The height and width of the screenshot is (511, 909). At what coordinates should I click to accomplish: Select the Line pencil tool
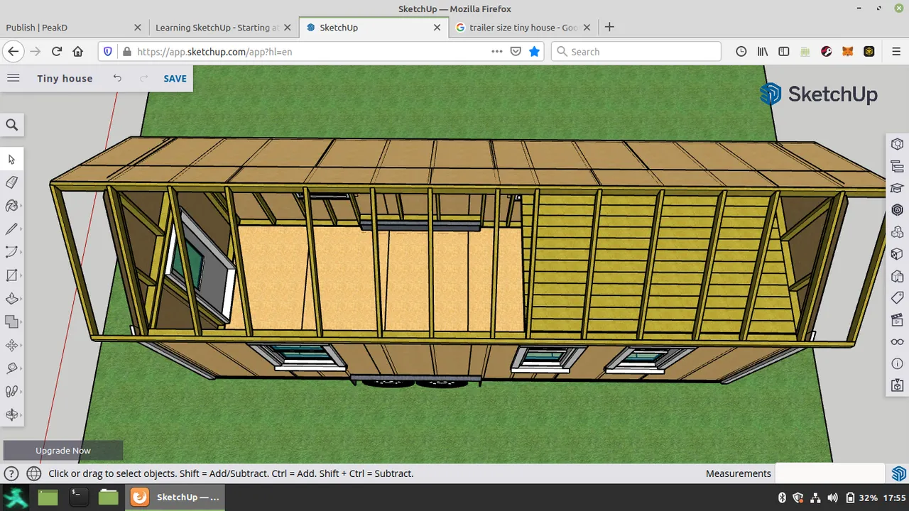click(x=12, y=229)
